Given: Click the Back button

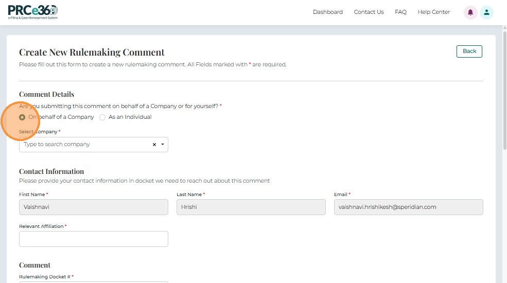Looking at the screenshot, I should click(x=469, y=51).
